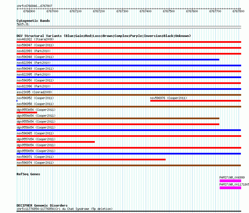Click nsv822994 (Park2010) label
Image resolution: width=249 pixels, height=213 pixels.
34,63
